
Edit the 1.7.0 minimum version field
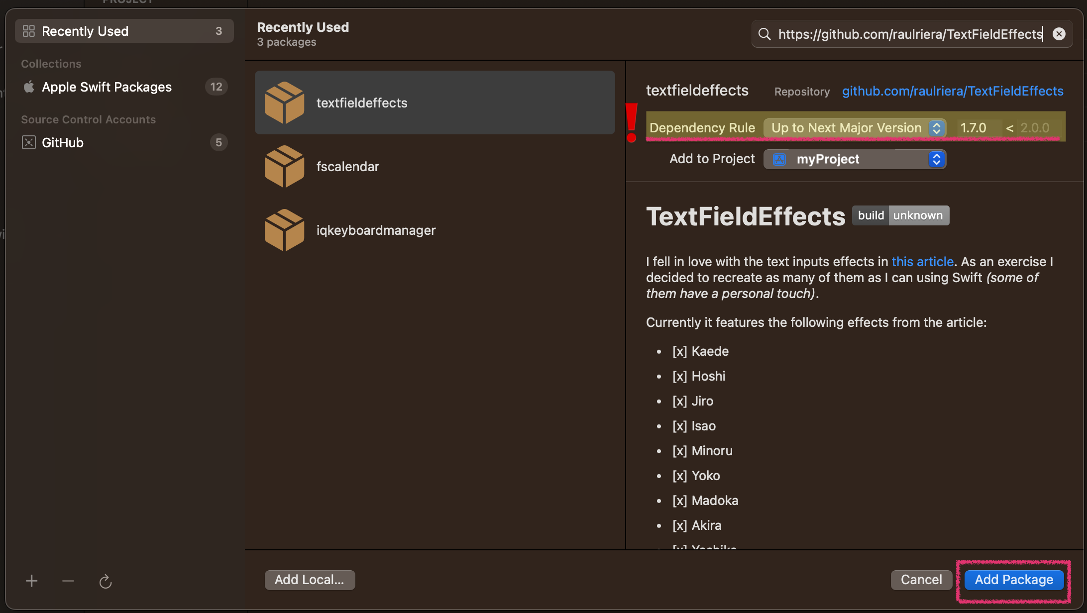point(978,128)
